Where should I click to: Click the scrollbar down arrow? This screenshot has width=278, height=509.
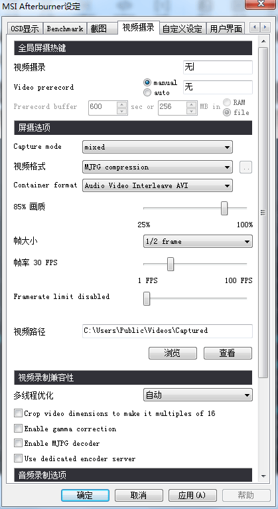(x=263, y=476)
